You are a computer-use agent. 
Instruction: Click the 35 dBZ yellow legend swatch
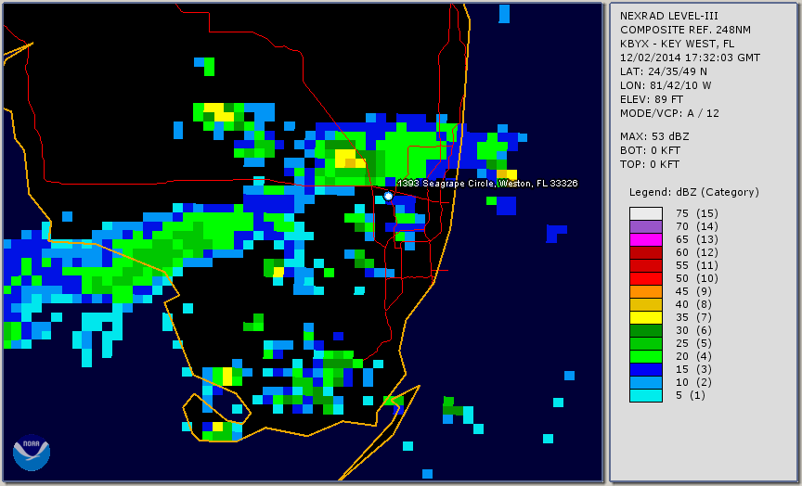645,317
